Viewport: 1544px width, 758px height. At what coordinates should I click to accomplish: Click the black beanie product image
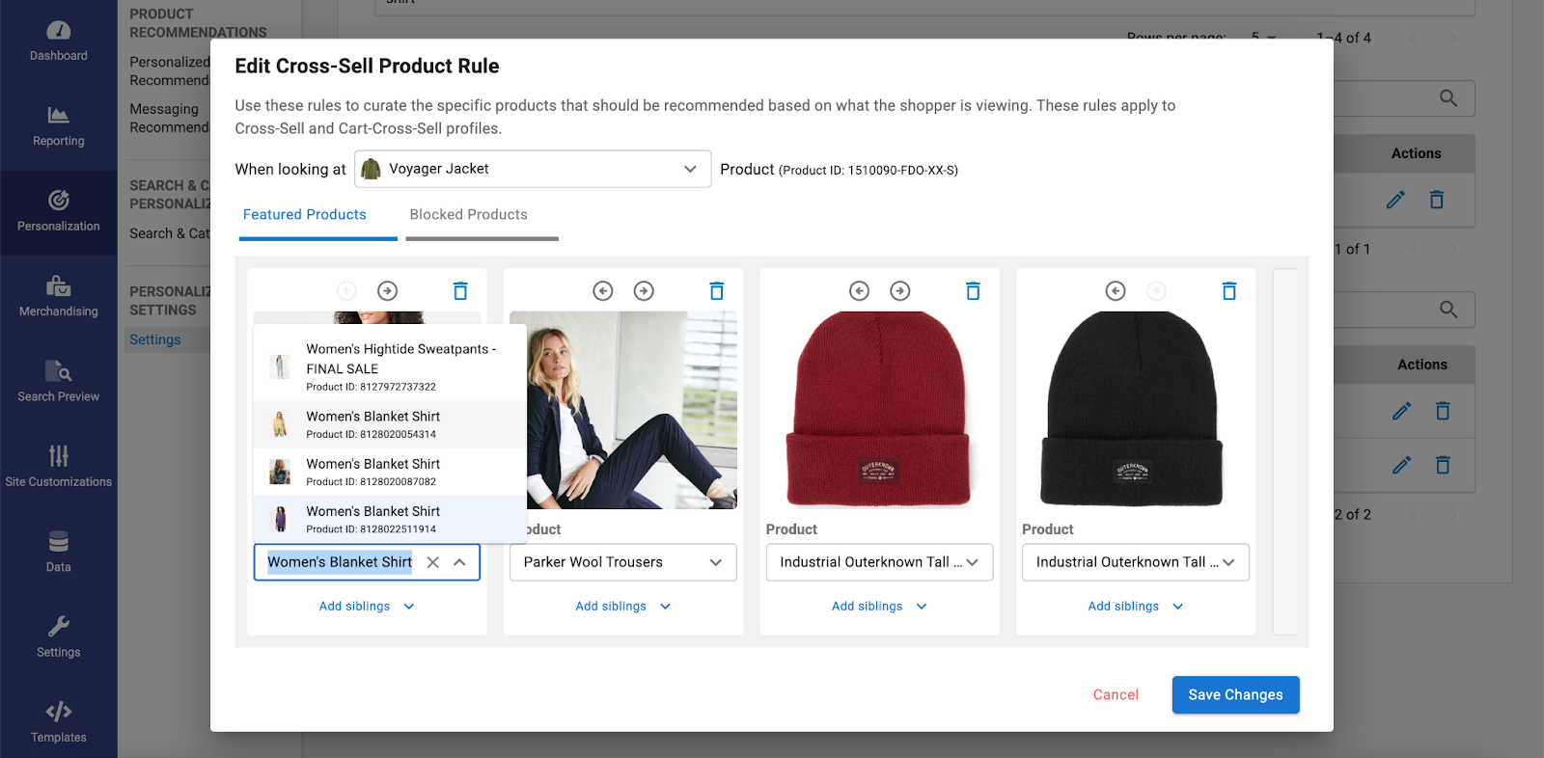tap(1133, 409)
